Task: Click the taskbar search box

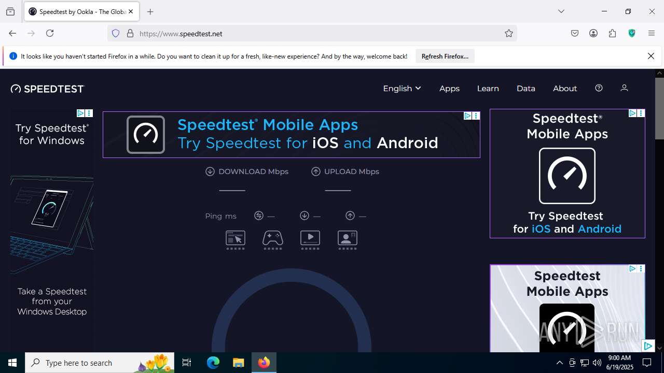Action: 100,363
